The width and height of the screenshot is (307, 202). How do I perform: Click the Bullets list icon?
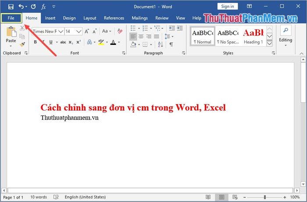coord(133,28)
